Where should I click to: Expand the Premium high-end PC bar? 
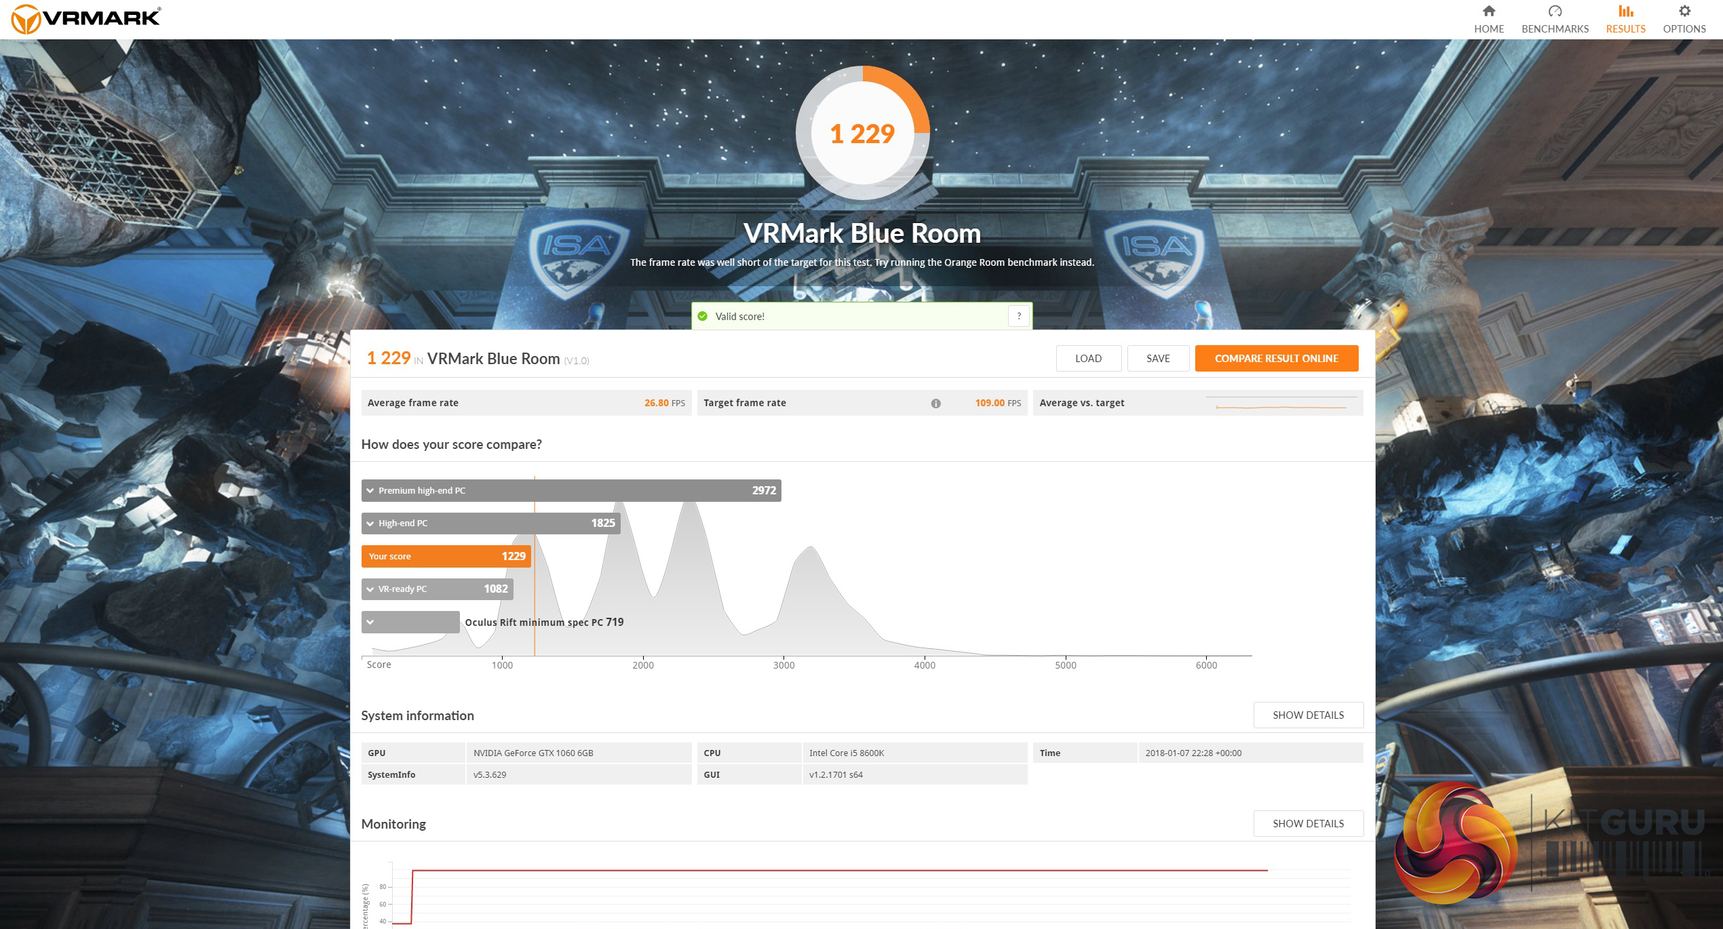pos(370,491)
